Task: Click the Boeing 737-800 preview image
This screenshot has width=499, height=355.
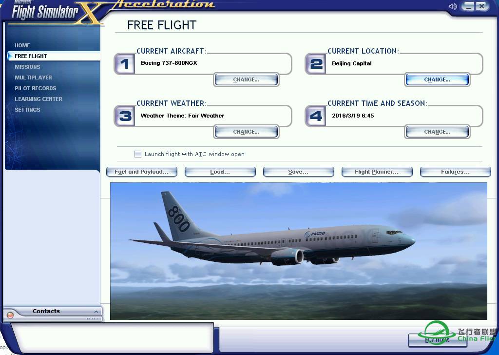Action: coord(298,251)
